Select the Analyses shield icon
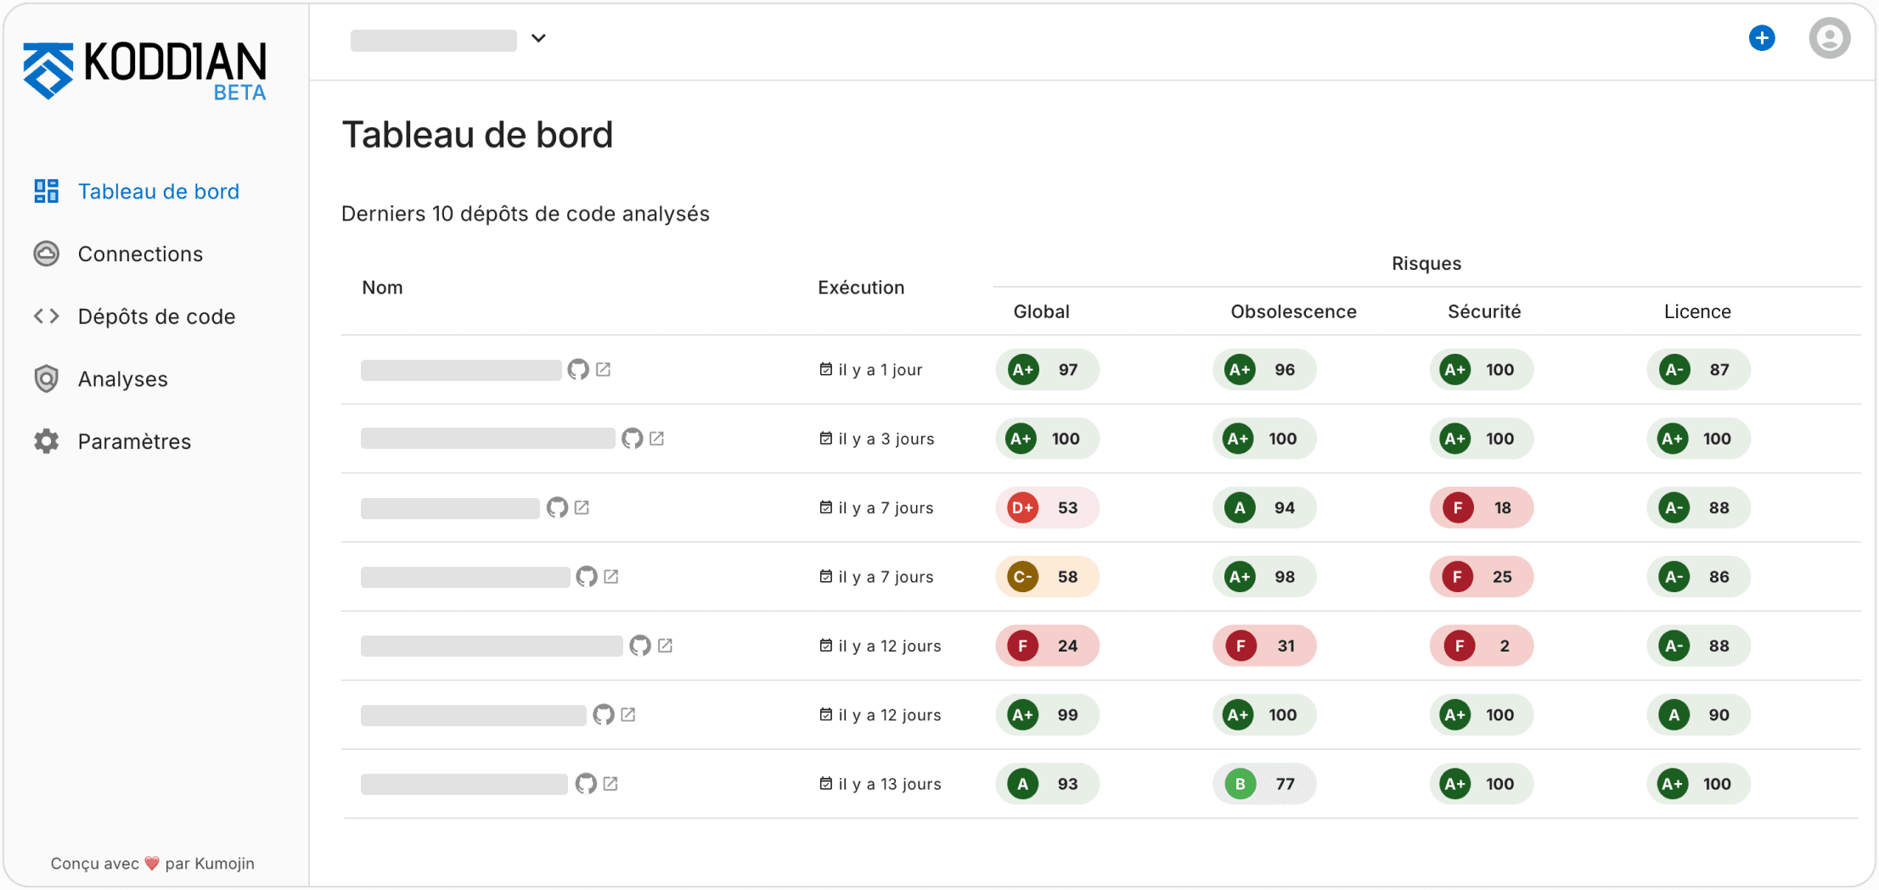The width and height of the screenshot is (1879, 890). point(47,378)
